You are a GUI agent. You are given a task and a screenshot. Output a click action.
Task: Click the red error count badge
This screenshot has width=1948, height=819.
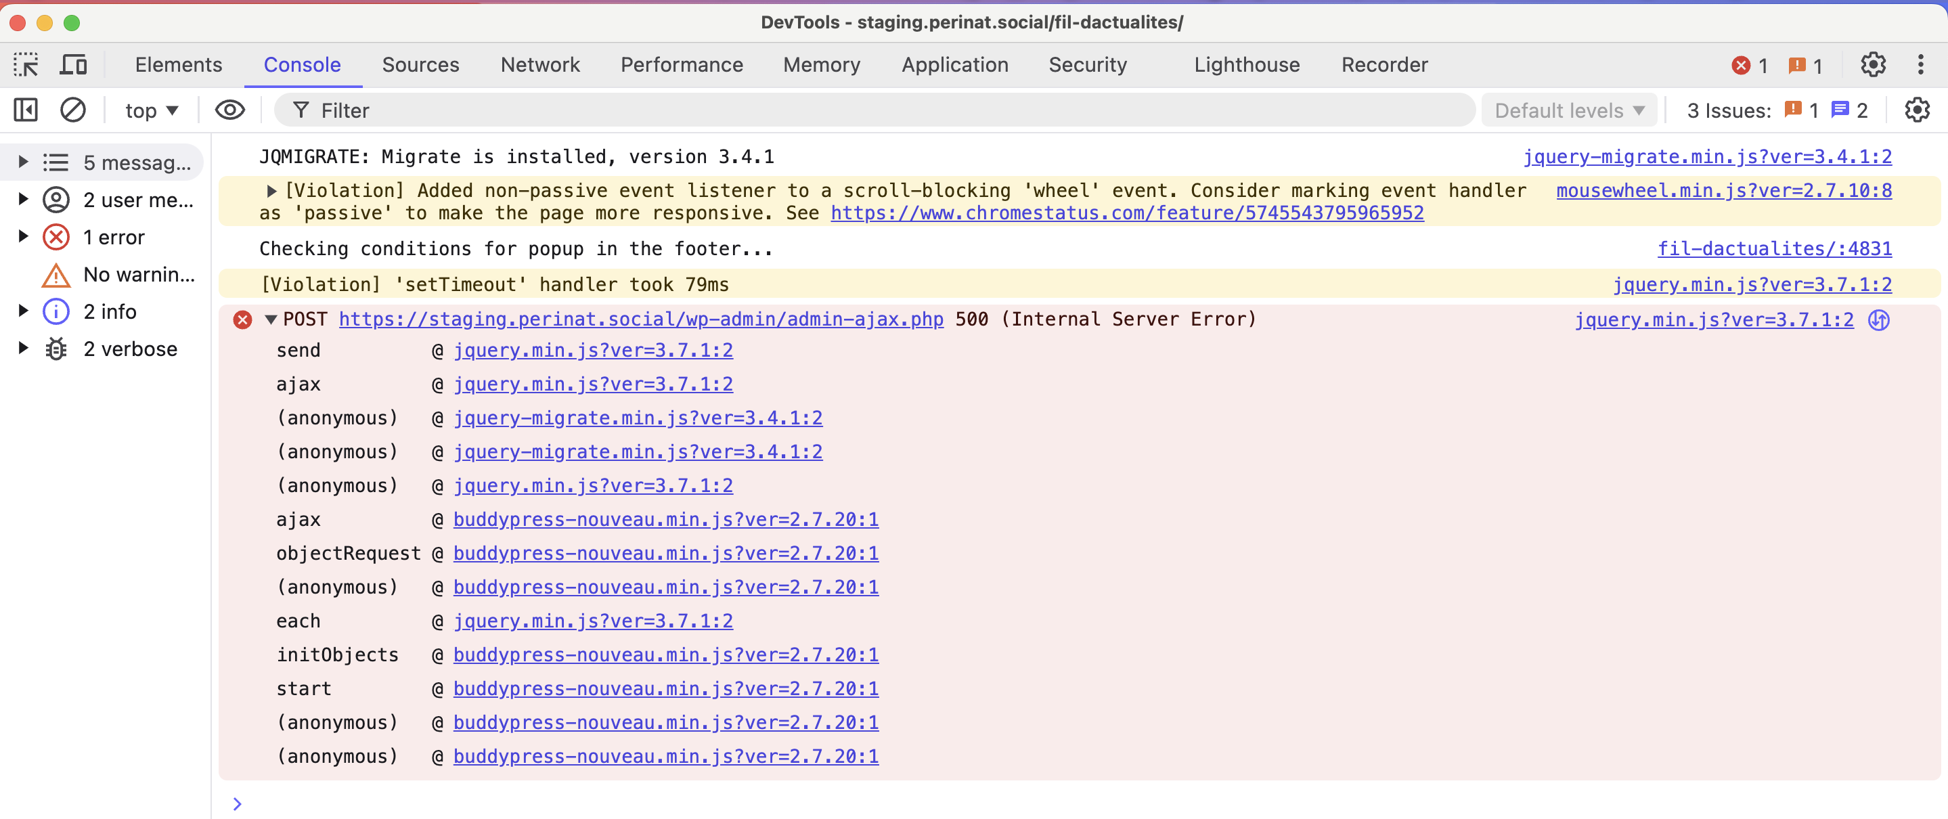1750,66
